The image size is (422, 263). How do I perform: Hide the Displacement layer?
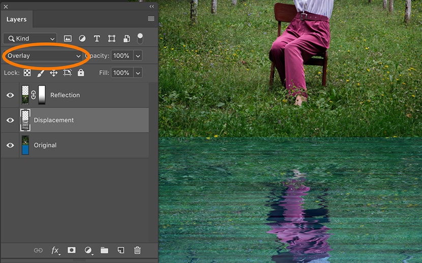[10, 120]
